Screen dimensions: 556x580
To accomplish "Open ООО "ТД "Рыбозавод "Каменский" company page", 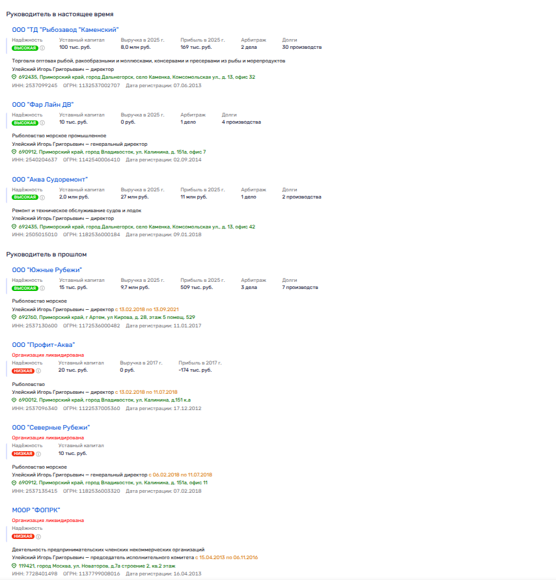I will click(x=65, y=29).
